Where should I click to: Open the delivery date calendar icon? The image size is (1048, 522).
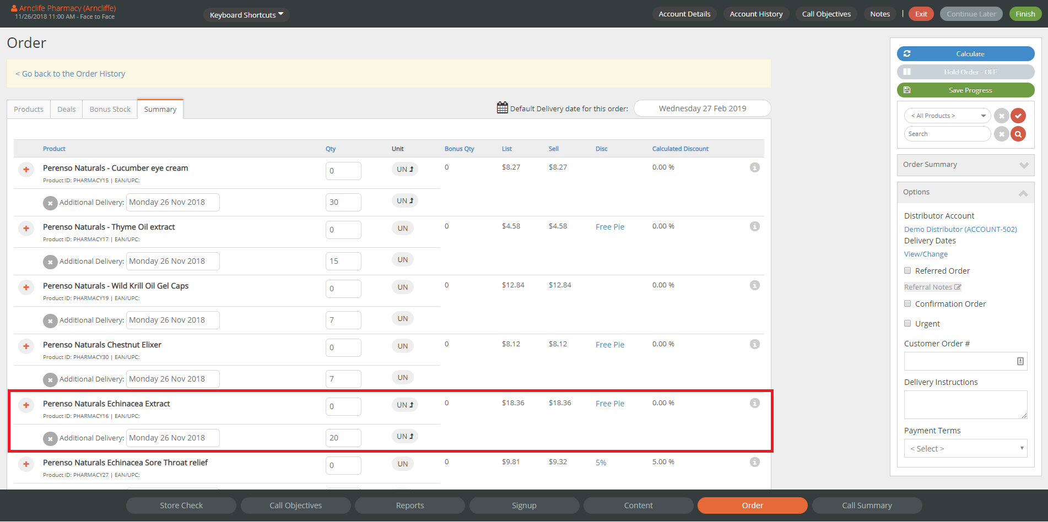click(502, 107)
